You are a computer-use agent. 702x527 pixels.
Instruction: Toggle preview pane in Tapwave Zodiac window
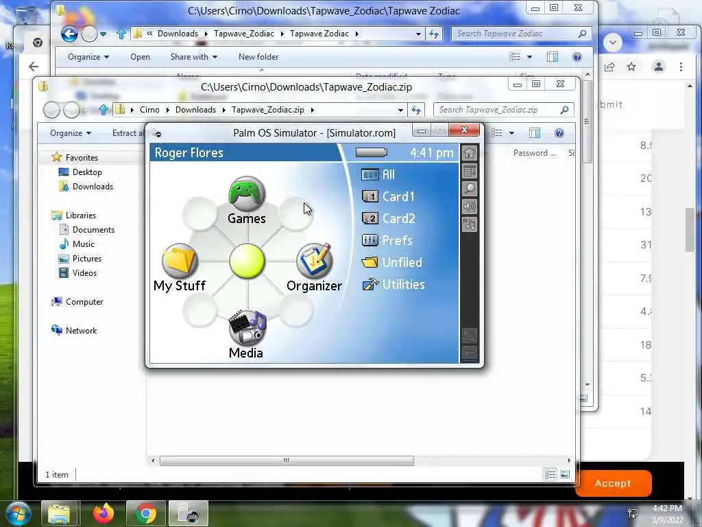point(553,57)
